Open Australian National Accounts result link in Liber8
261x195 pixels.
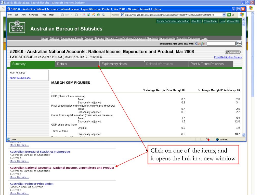pos(62,168)
